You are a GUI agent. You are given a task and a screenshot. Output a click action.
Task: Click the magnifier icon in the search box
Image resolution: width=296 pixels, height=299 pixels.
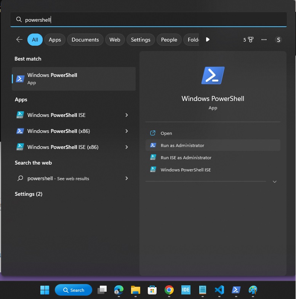coord(19,19)
